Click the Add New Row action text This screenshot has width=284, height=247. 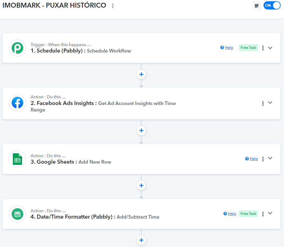coord(95,162)
